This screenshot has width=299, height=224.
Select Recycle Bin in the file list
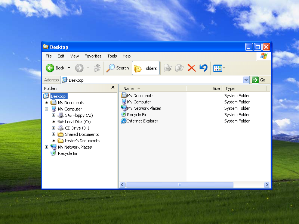137,115
